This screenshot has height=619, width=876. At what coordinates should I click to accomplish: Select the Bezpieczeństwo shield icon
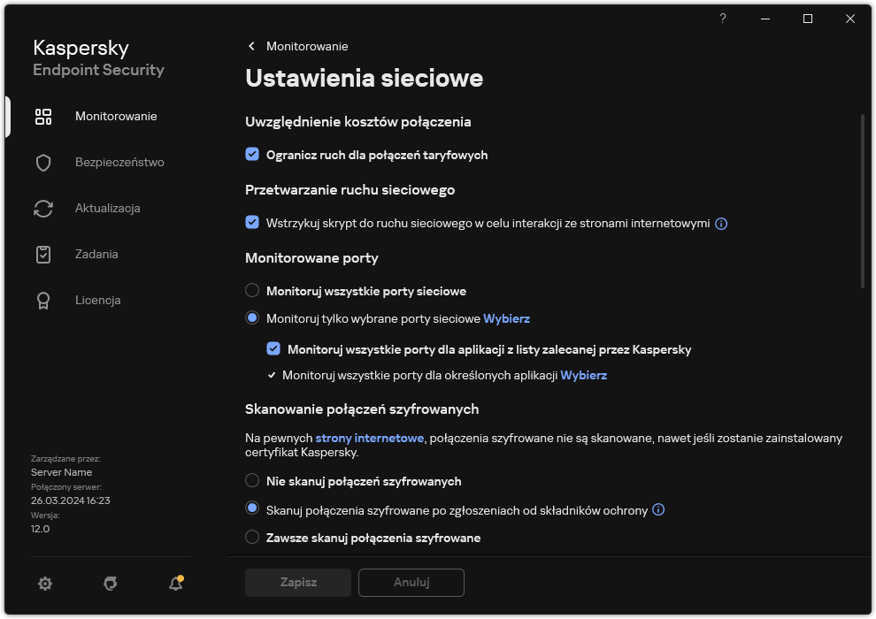tap(43, 162)
